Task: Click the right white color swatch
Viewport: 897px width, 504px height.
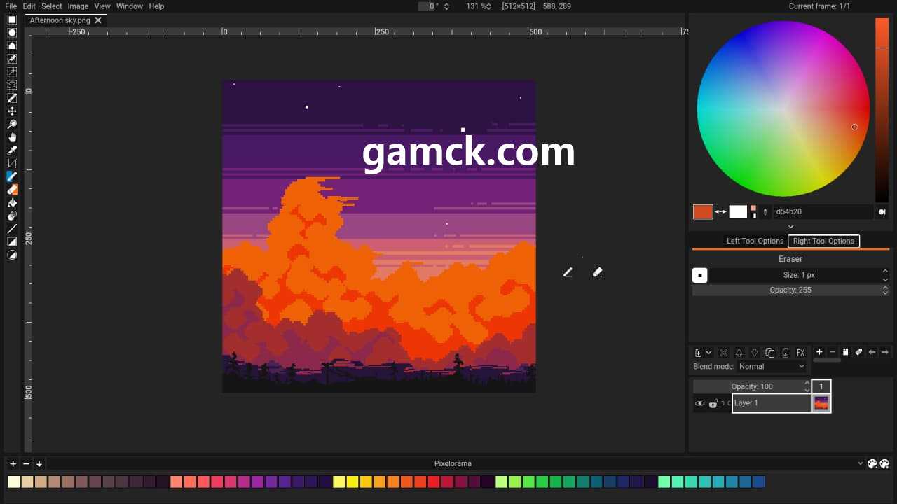Action: pos(738,212)
